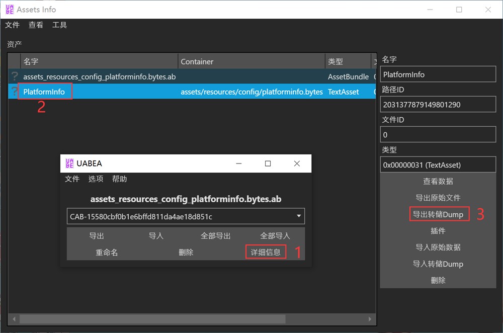Maximize the UABEA window

[268, 163]
